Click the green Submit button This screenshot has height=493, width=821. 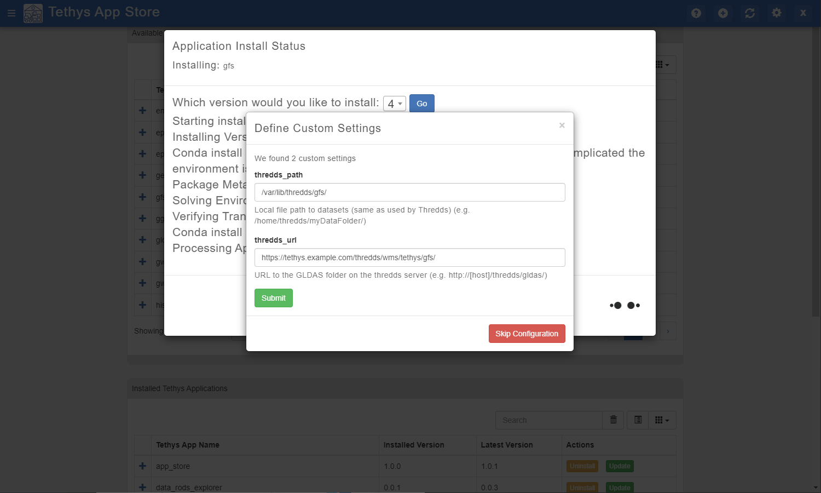(x=274, y=298)
